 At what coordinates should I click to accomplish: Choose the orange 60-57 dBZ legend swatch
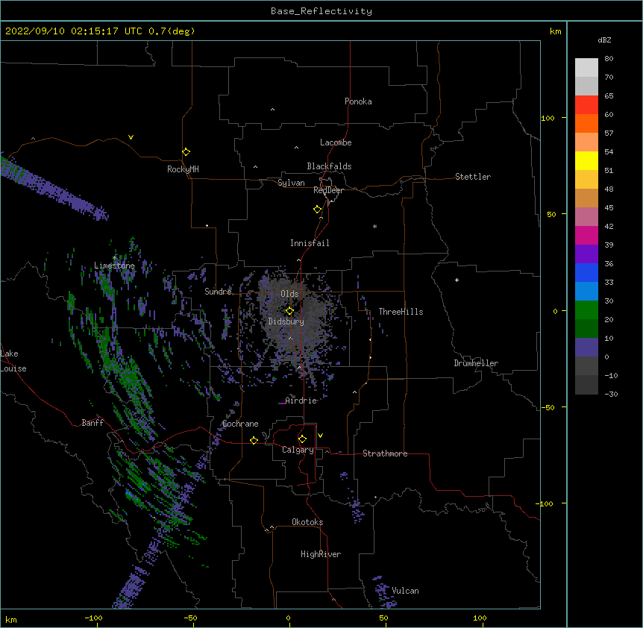click(586, 123)
